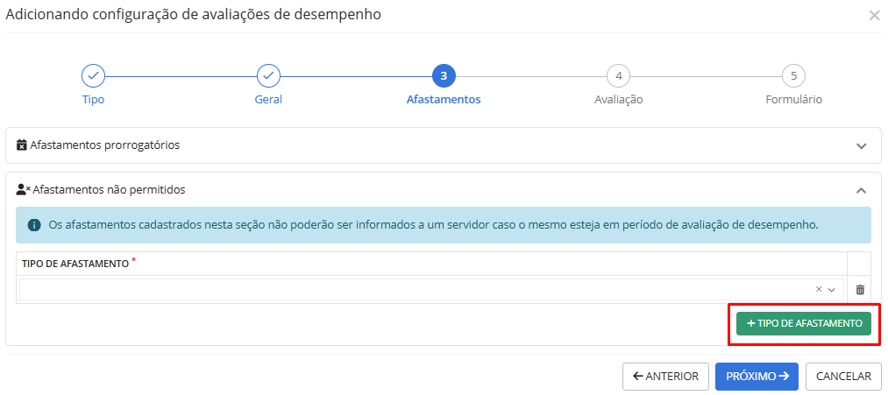Viewport: 888px width, 395px height.
Task: Click the user icon beside Afastamentos não permitidos
Action: [24, 190]
